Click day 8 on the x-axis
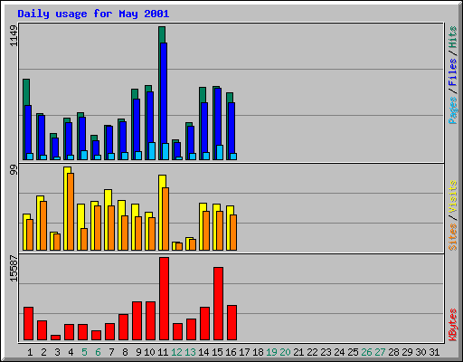463x362 pixels. click(x=125, y=352)
